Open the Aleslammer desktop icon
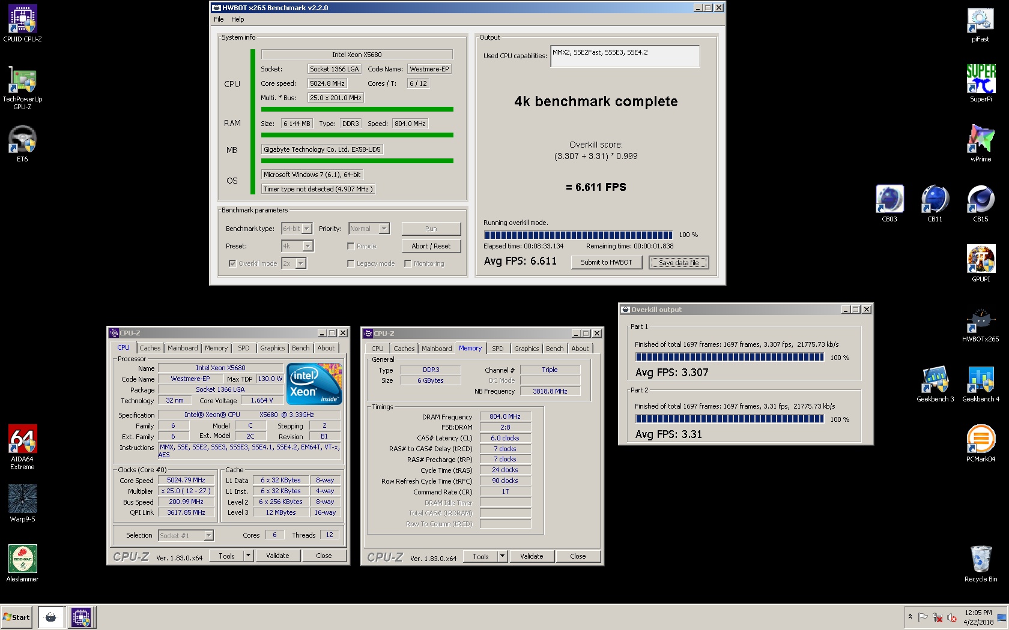 22,563
